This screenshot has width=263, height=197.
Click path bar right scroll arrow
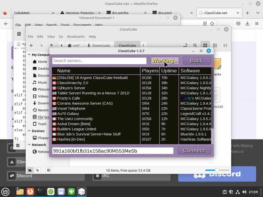[143, 45]
